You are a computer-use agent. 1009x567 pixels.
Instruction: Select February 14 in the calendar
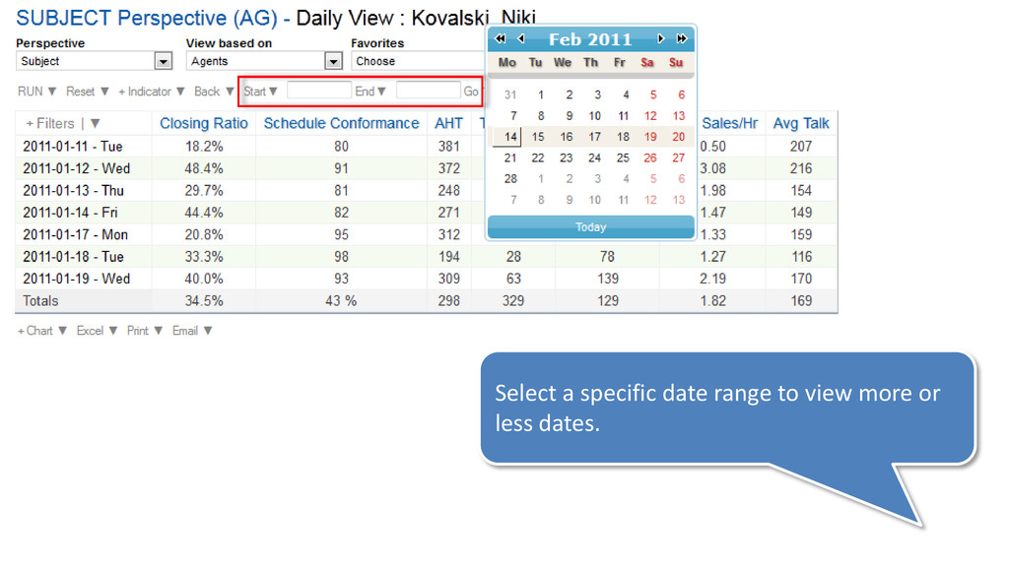pyautogui.click(x=510, y=136)
